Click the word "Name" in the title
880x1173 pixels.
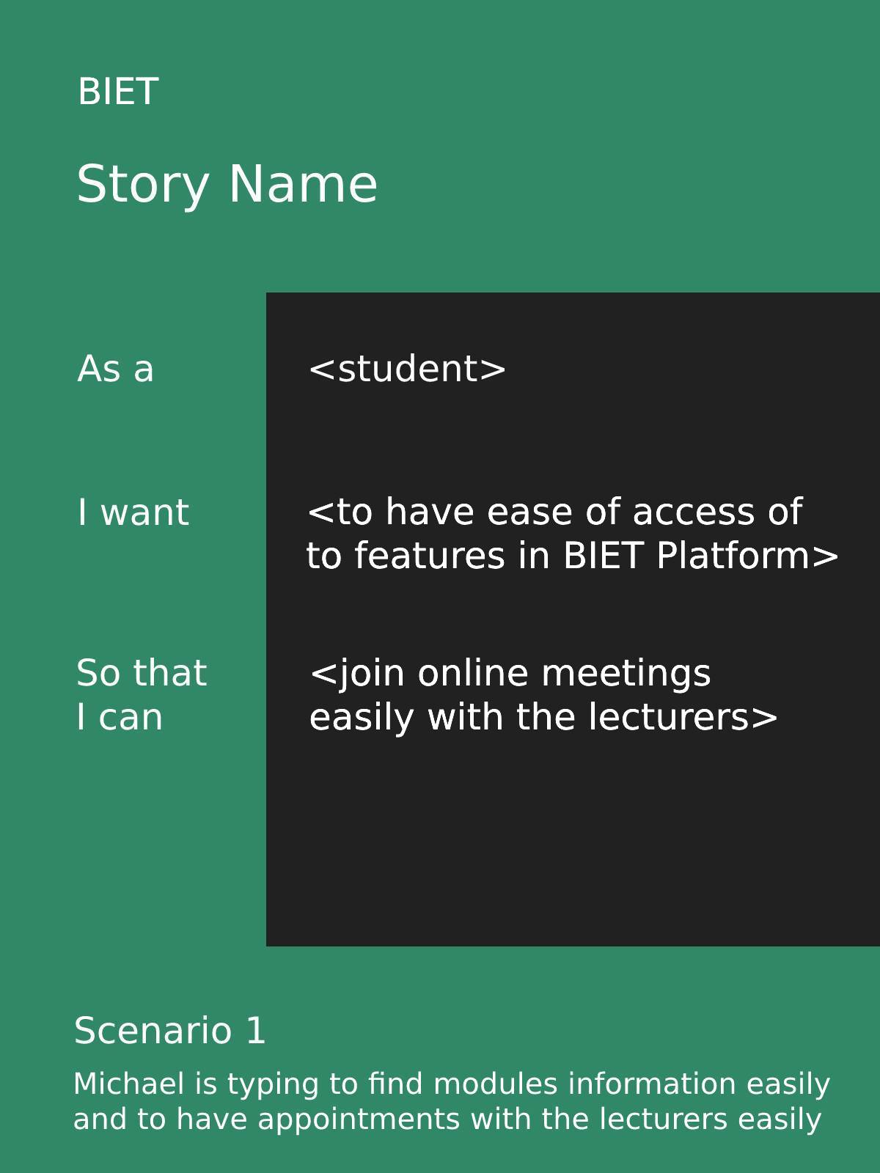[303, 184]
